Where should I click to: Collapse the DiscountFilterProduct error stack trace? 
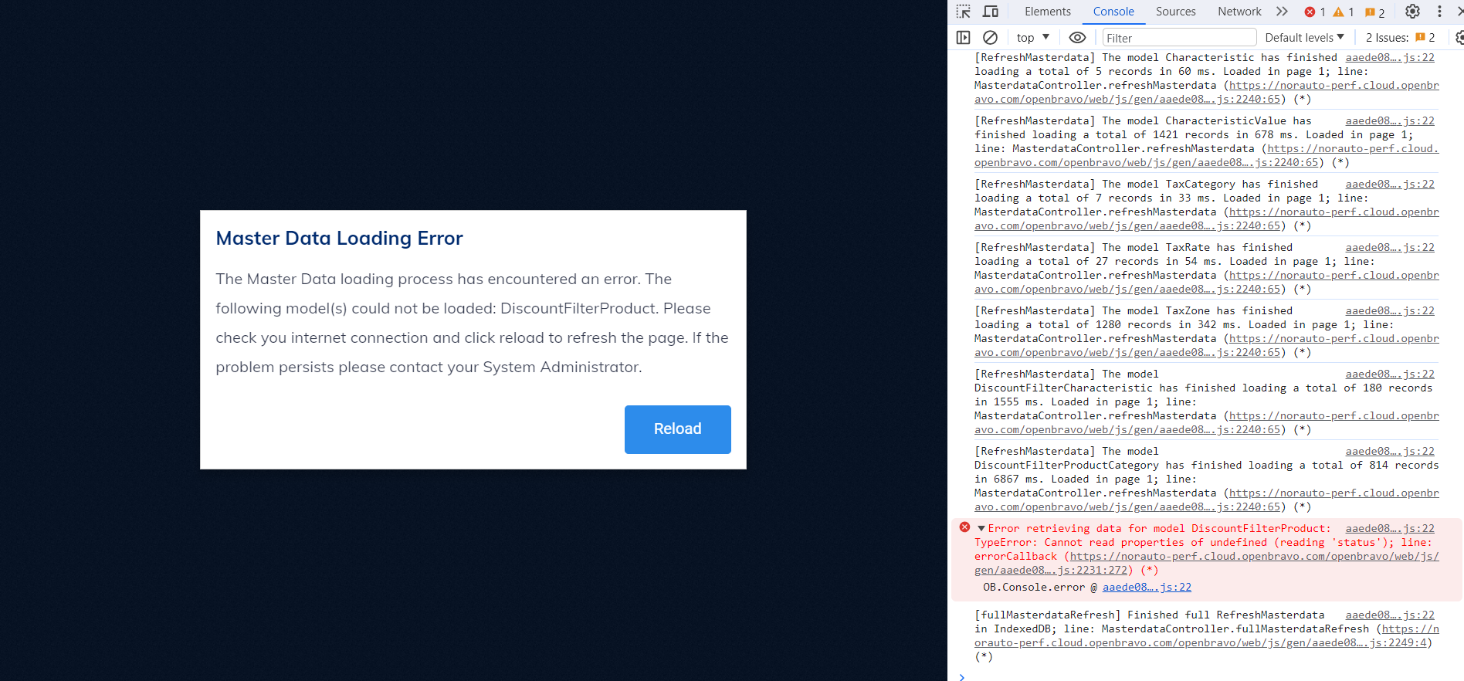[981, 529]
